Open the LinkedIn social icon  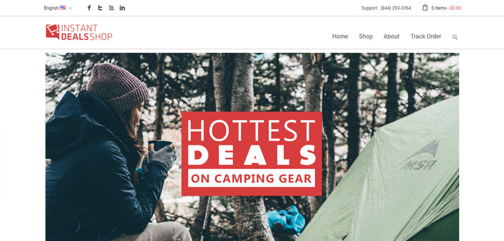[122, 8]
